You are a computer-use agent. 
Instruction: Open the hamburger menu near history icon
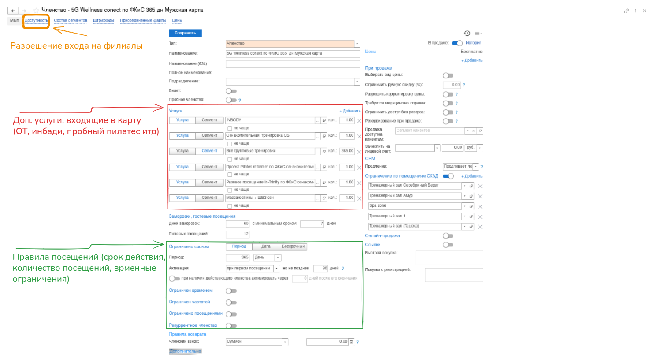(477, 34)
